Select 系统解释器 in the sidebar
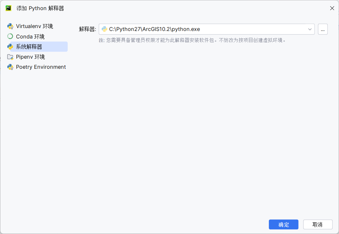 39,47
